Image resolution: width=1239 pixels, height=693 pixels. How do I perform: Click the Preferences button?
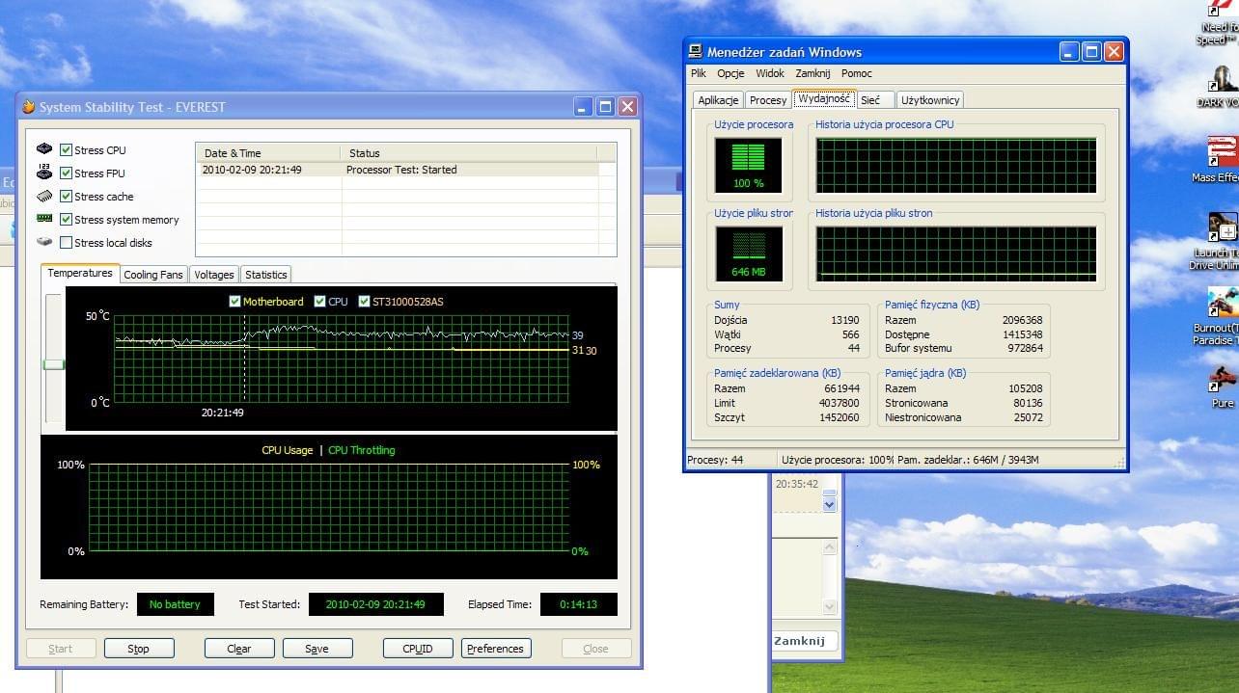495,649
